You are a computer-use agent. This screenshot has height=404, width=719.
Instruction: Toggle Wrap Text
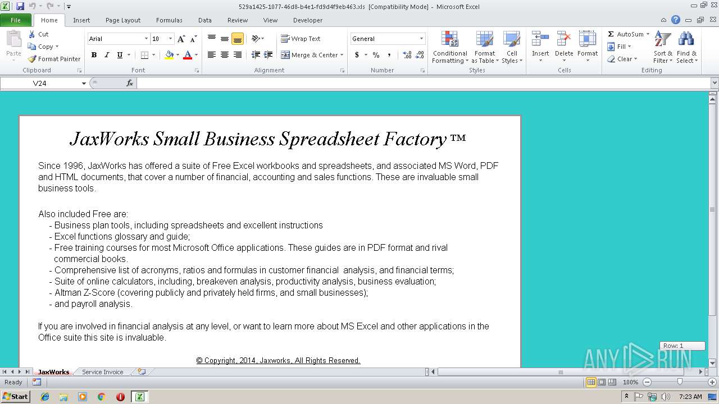(301, 39)
